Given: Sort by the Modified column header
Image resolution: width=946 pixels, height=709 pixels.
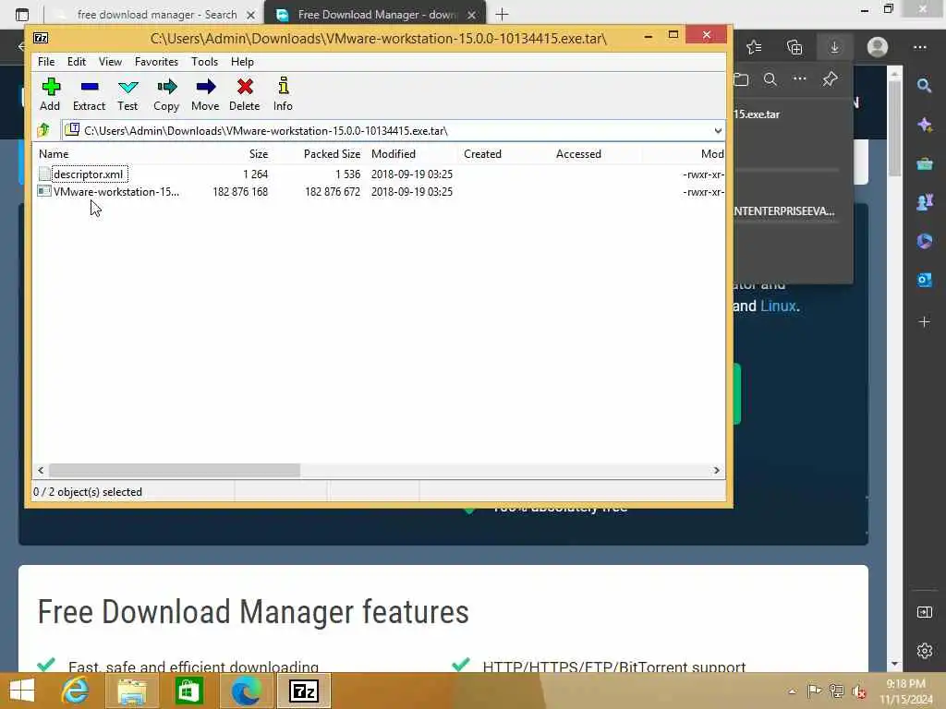Looking at the screenshot, I should click(394, 154).
